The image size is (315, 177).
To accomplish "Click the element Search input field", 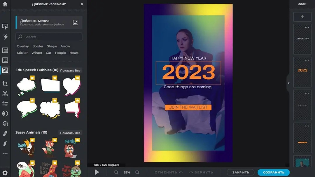I will point(49,37).
